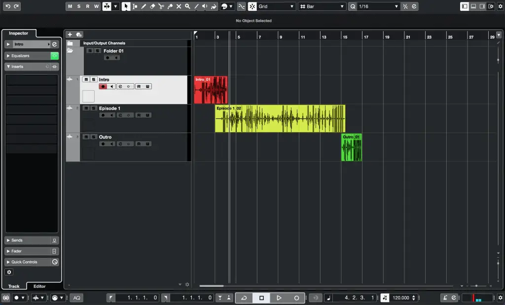
Task: Open Inspector settings gear icon
Action: point(9,272)
